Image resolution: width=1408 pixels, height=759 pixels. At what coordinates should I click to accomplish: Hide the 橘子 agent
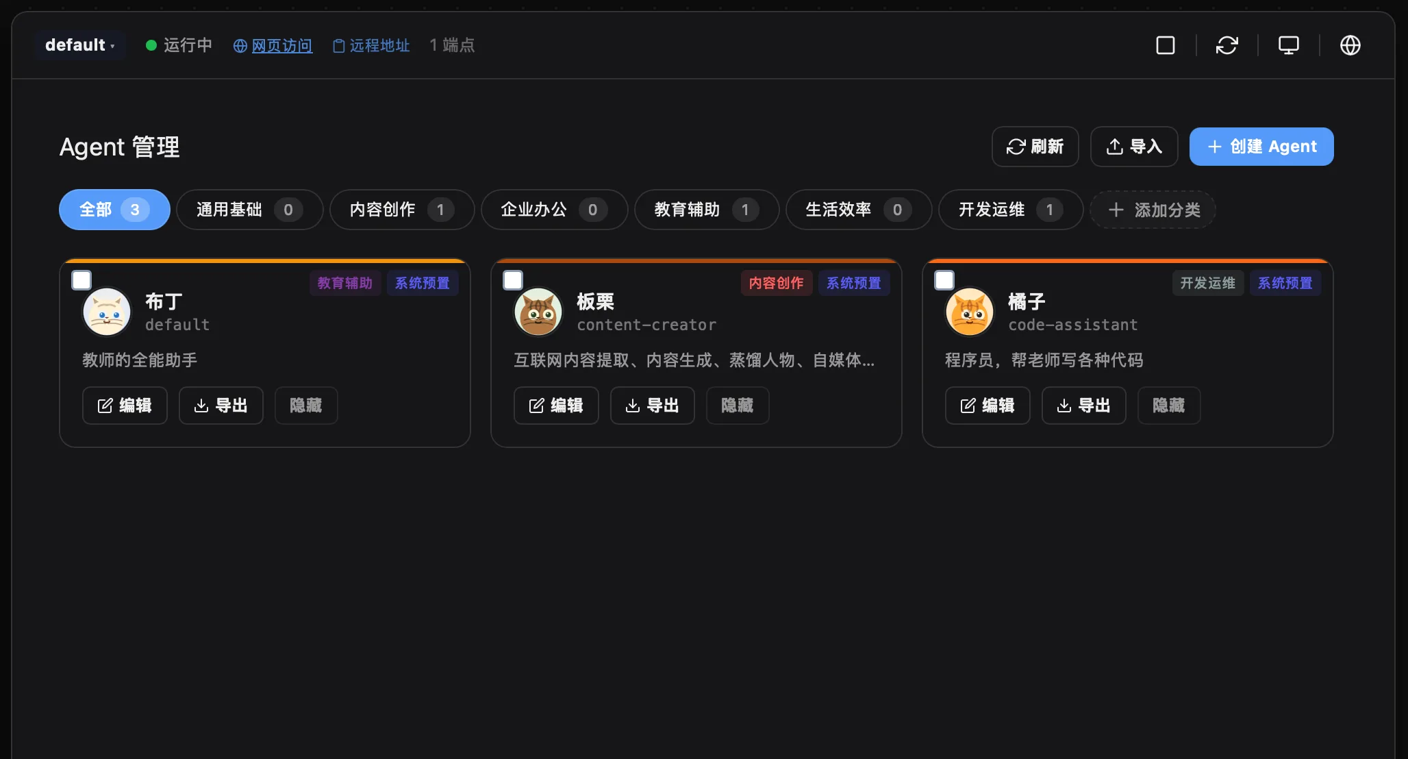pos(1169,406)
